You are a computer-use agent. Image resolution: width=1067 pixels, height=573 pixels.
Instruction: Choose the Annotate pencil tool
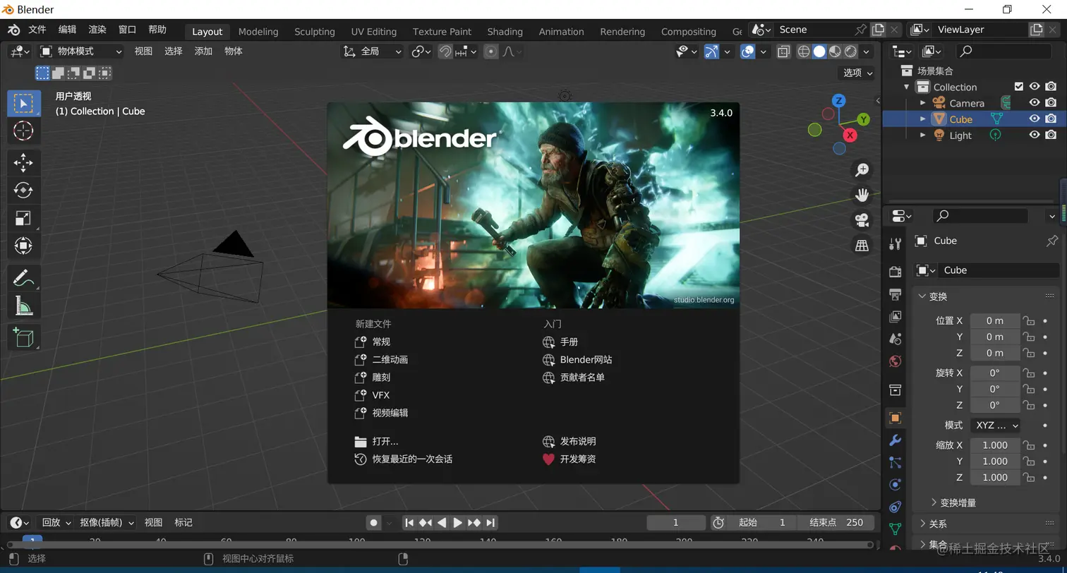click(x=23, y=277)
